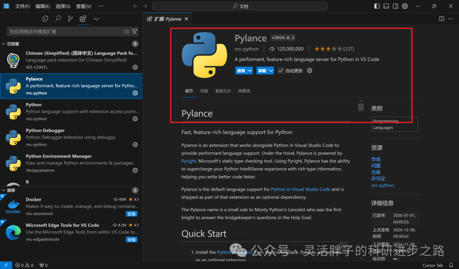This screenshot has height=269, width=459.
Task: Open the Source Control branch icon
Action: [x=70, y=19]
